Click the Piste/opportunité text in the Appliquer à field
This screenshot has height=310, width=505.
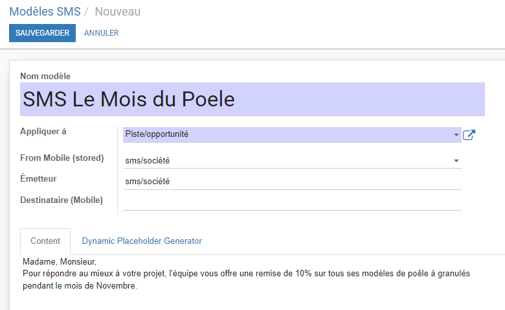(x=157, y=134)
